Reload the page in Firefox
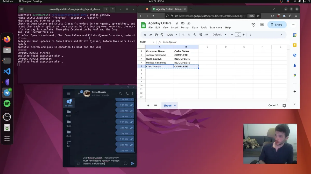311x174 pixels. pos(153,16)
